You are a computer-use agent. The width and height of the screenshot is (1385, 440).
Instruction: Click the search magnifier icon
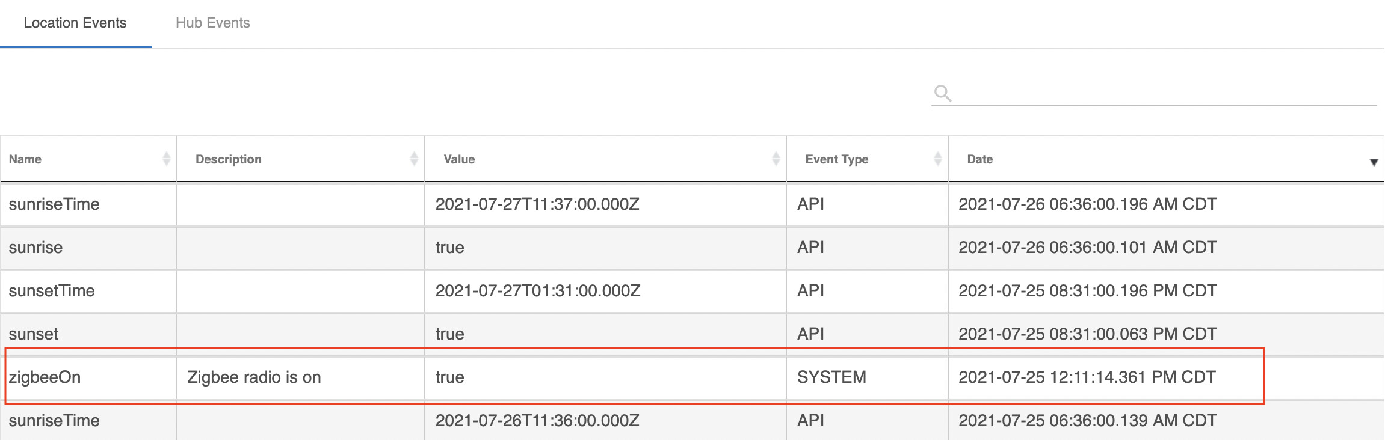pos(942,93)
